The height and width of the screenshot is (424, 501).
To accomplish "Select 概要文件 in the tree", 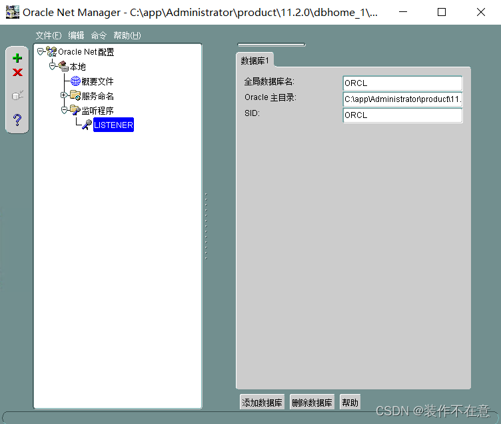I will click(x=97, y=81).
